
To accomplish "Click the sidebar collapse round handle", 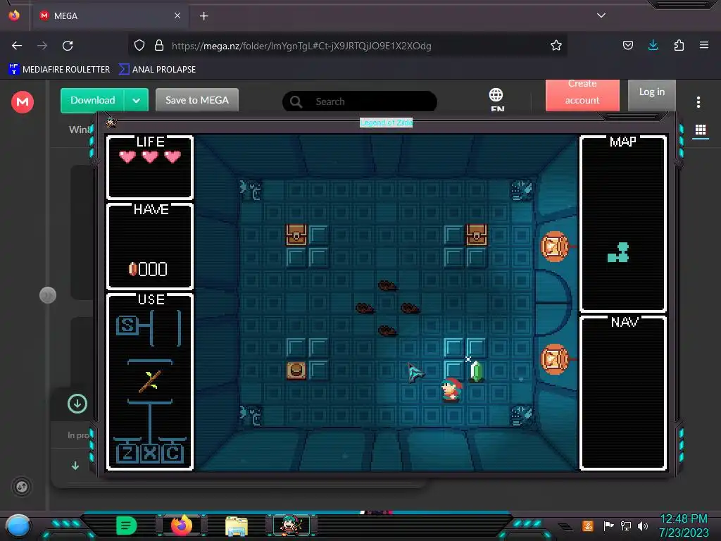I will tap(48, 295).
